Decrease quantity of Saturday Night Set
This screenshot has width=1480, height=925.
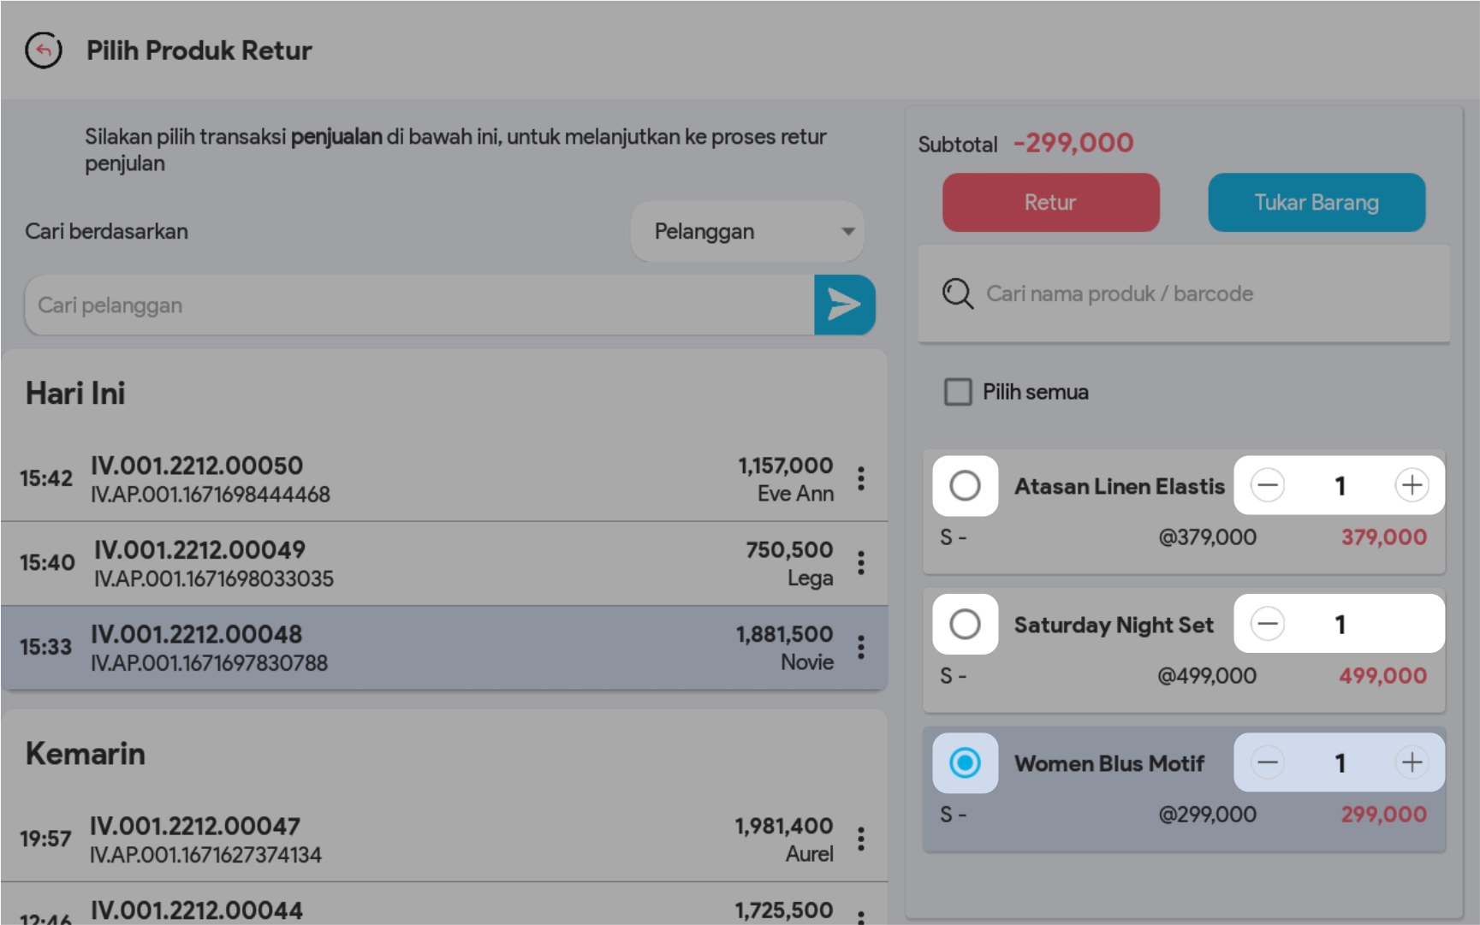[x=1267, y=624]
